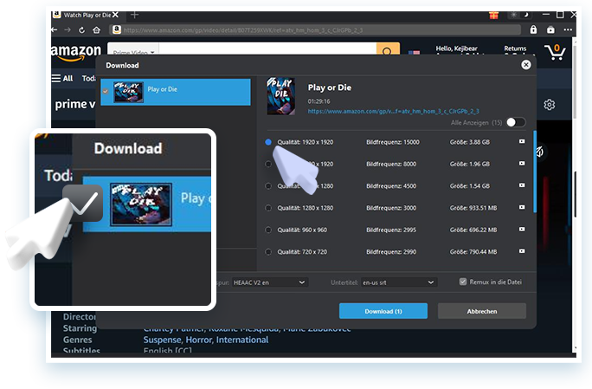Reload the page with the refresh icon
The image size is (592, 389).
pos(81,29)
